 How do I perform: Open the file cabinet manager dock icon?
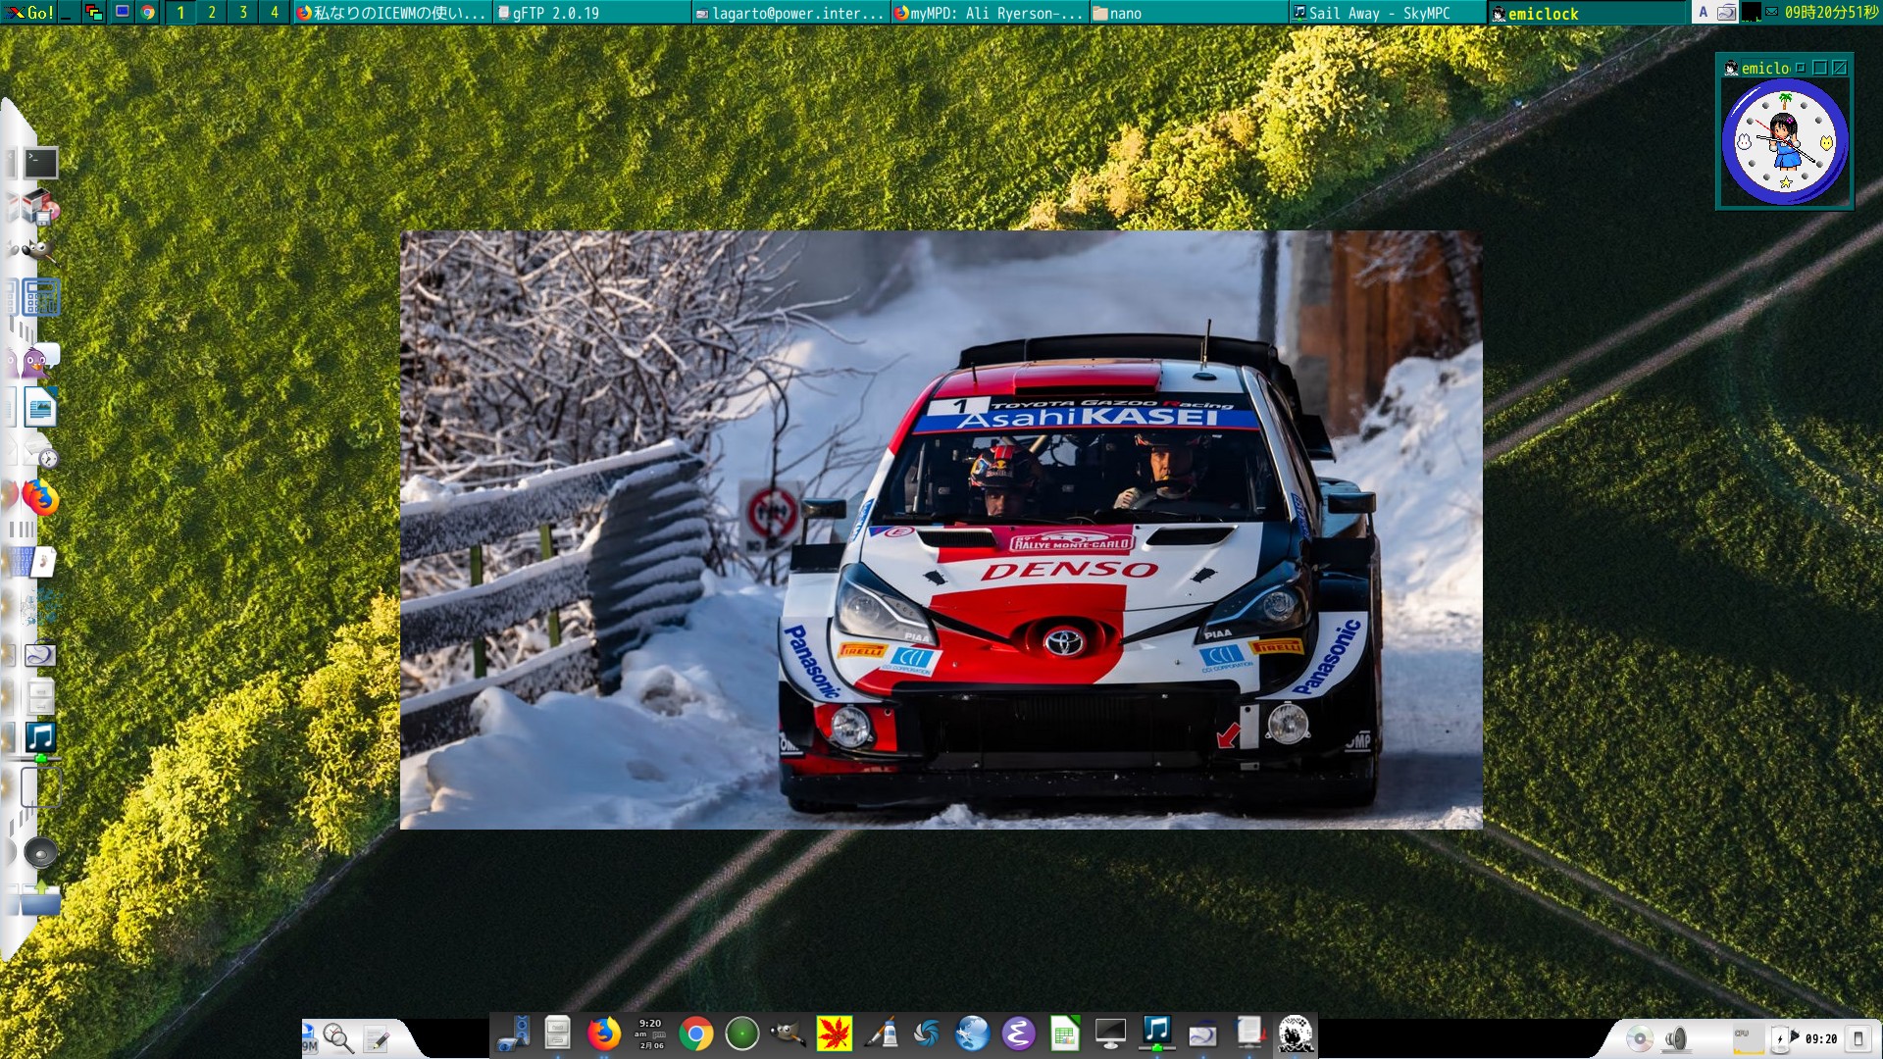click(557, 1034)
